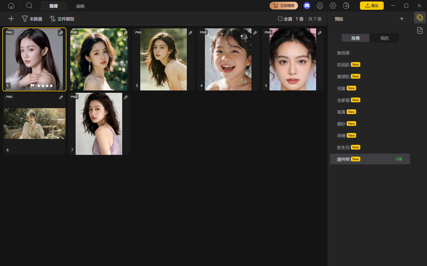Open the search magnifier icon
Screen dimensions: 427x266
coord(29,6)
